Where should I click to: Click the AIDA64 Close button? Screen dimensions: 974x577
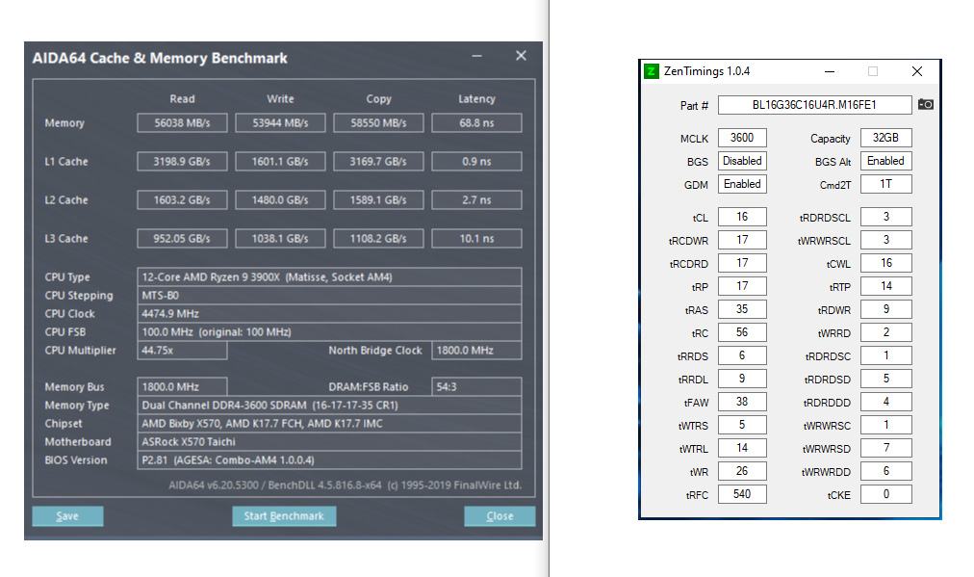point(500,516)
